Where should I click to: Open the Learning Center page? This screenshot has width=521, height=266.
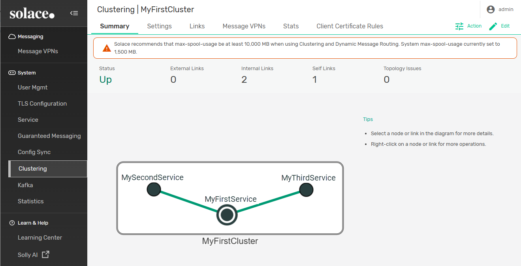pos(40,238)
